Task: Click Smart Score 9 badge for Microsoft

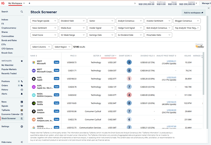Action: tap(129, 62)
